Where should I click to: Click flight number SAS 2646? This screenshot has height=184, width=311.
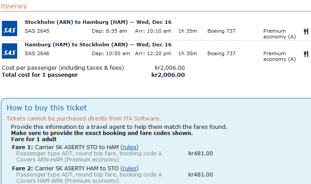tap(37, 53)
